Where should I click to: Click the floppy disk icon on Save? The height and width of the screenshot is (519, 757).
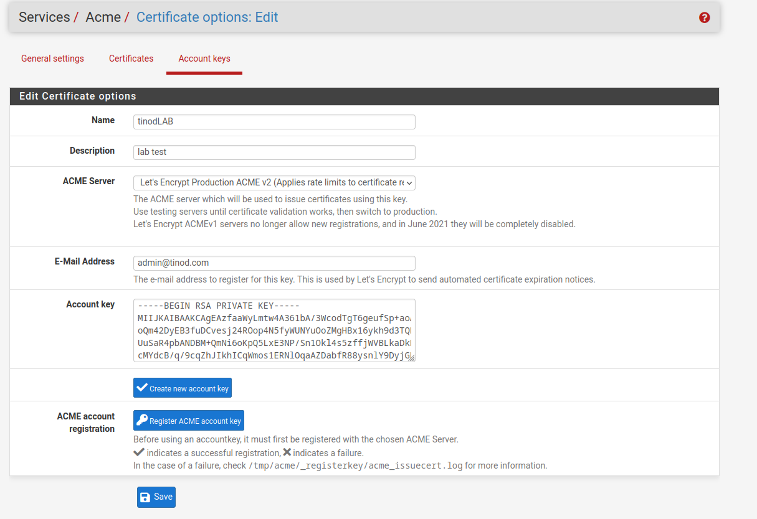[145, 497]
